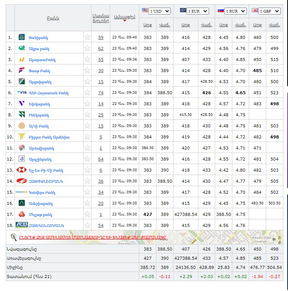Screen dimensions: 288x291
Task: Open the Ֆասթ Բանկ bank name link
Action: pos(39,71)
